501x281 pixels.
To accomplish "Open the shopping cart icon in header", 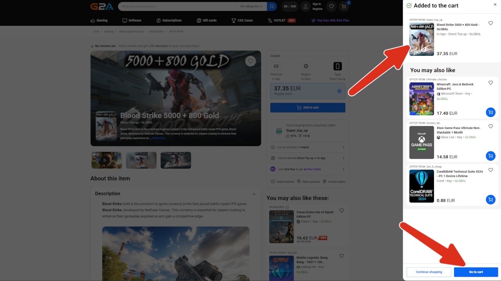I will (344, 6).
